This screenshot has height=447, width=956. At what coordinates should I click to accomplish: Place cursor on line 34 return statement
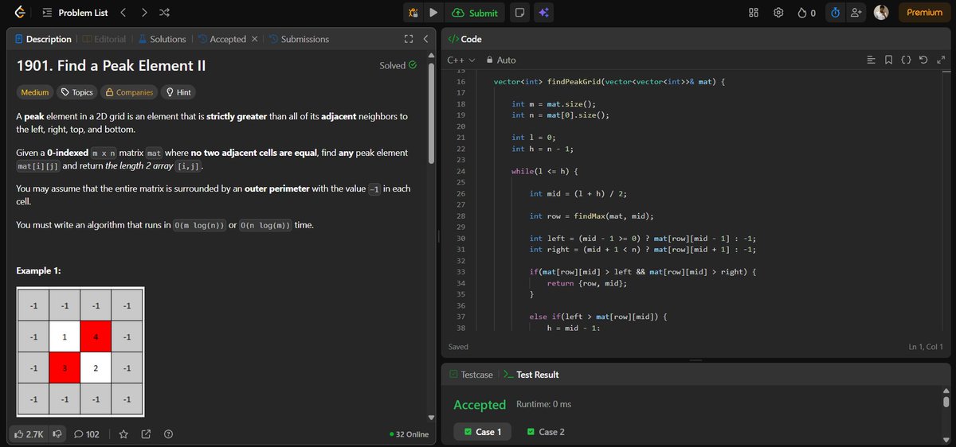point(586,283)
